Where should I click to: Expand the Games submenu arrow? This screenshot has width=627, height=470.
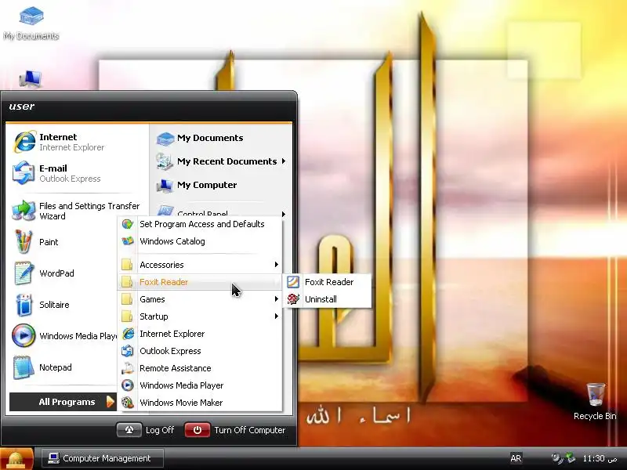coord(277,299)
